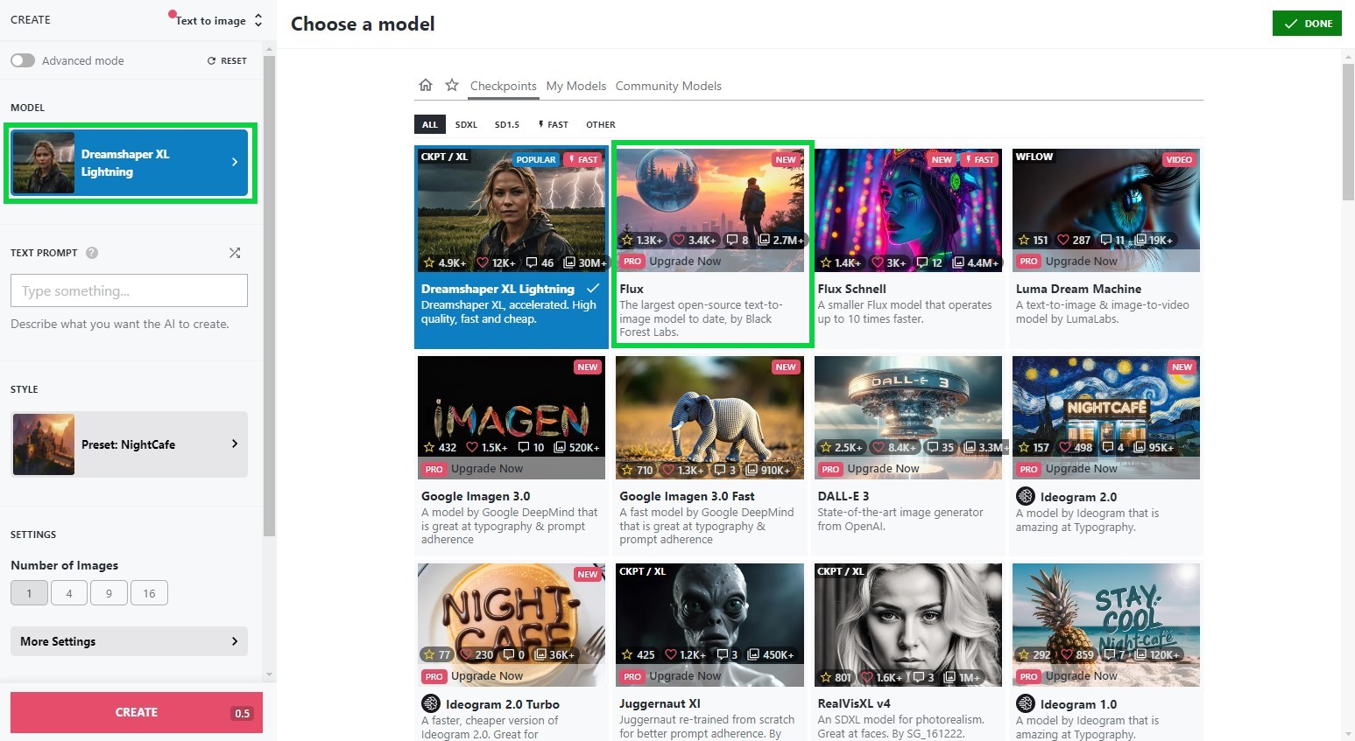Select the Luma Dream Machine thumbnail
Screen dimensions: 1355x741
point(1106,210)
